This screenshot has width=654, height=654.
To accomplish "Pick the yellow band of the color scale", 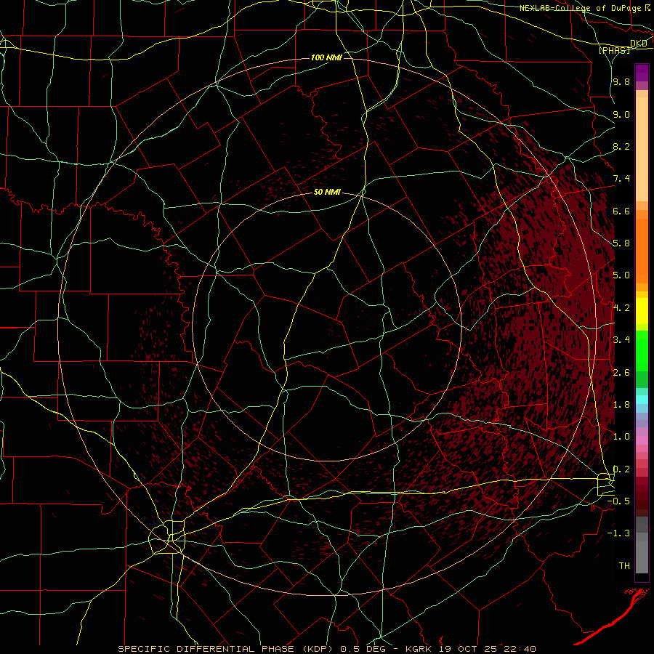I will (x=642, y=311).
